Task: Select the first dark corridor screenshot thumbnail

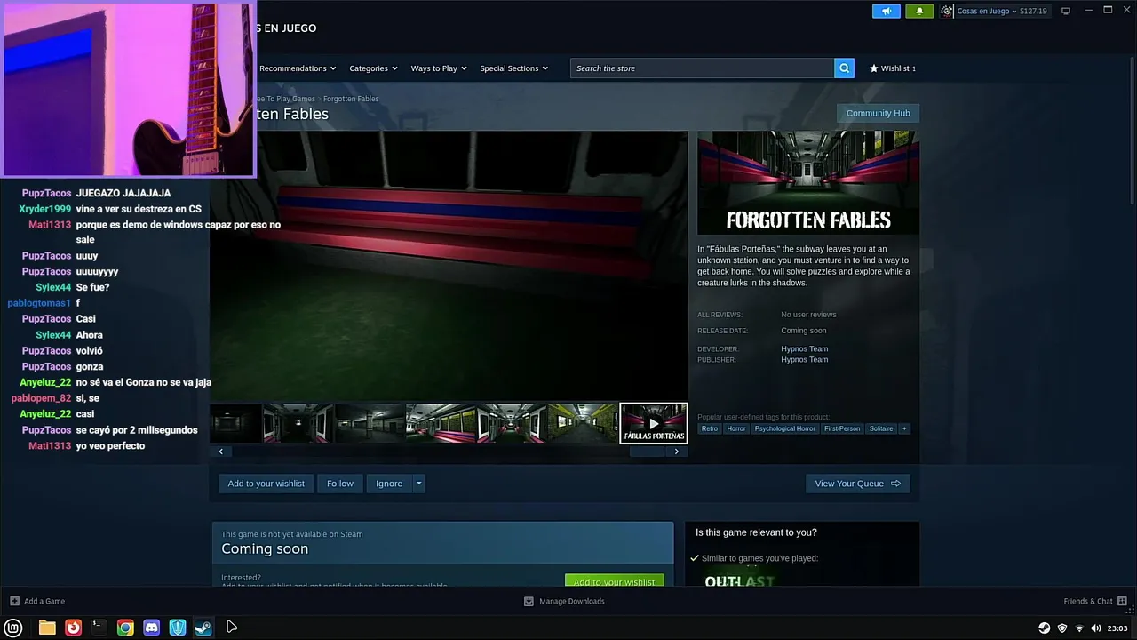Action: 235,423
